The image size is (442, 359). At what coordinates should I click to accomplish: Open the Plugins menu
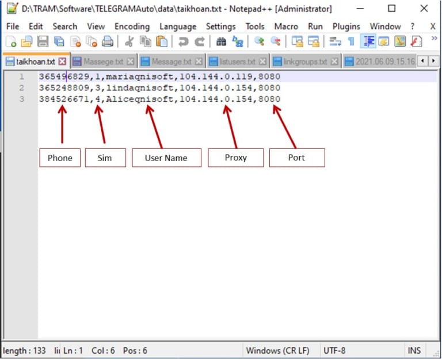pos(346,26)
